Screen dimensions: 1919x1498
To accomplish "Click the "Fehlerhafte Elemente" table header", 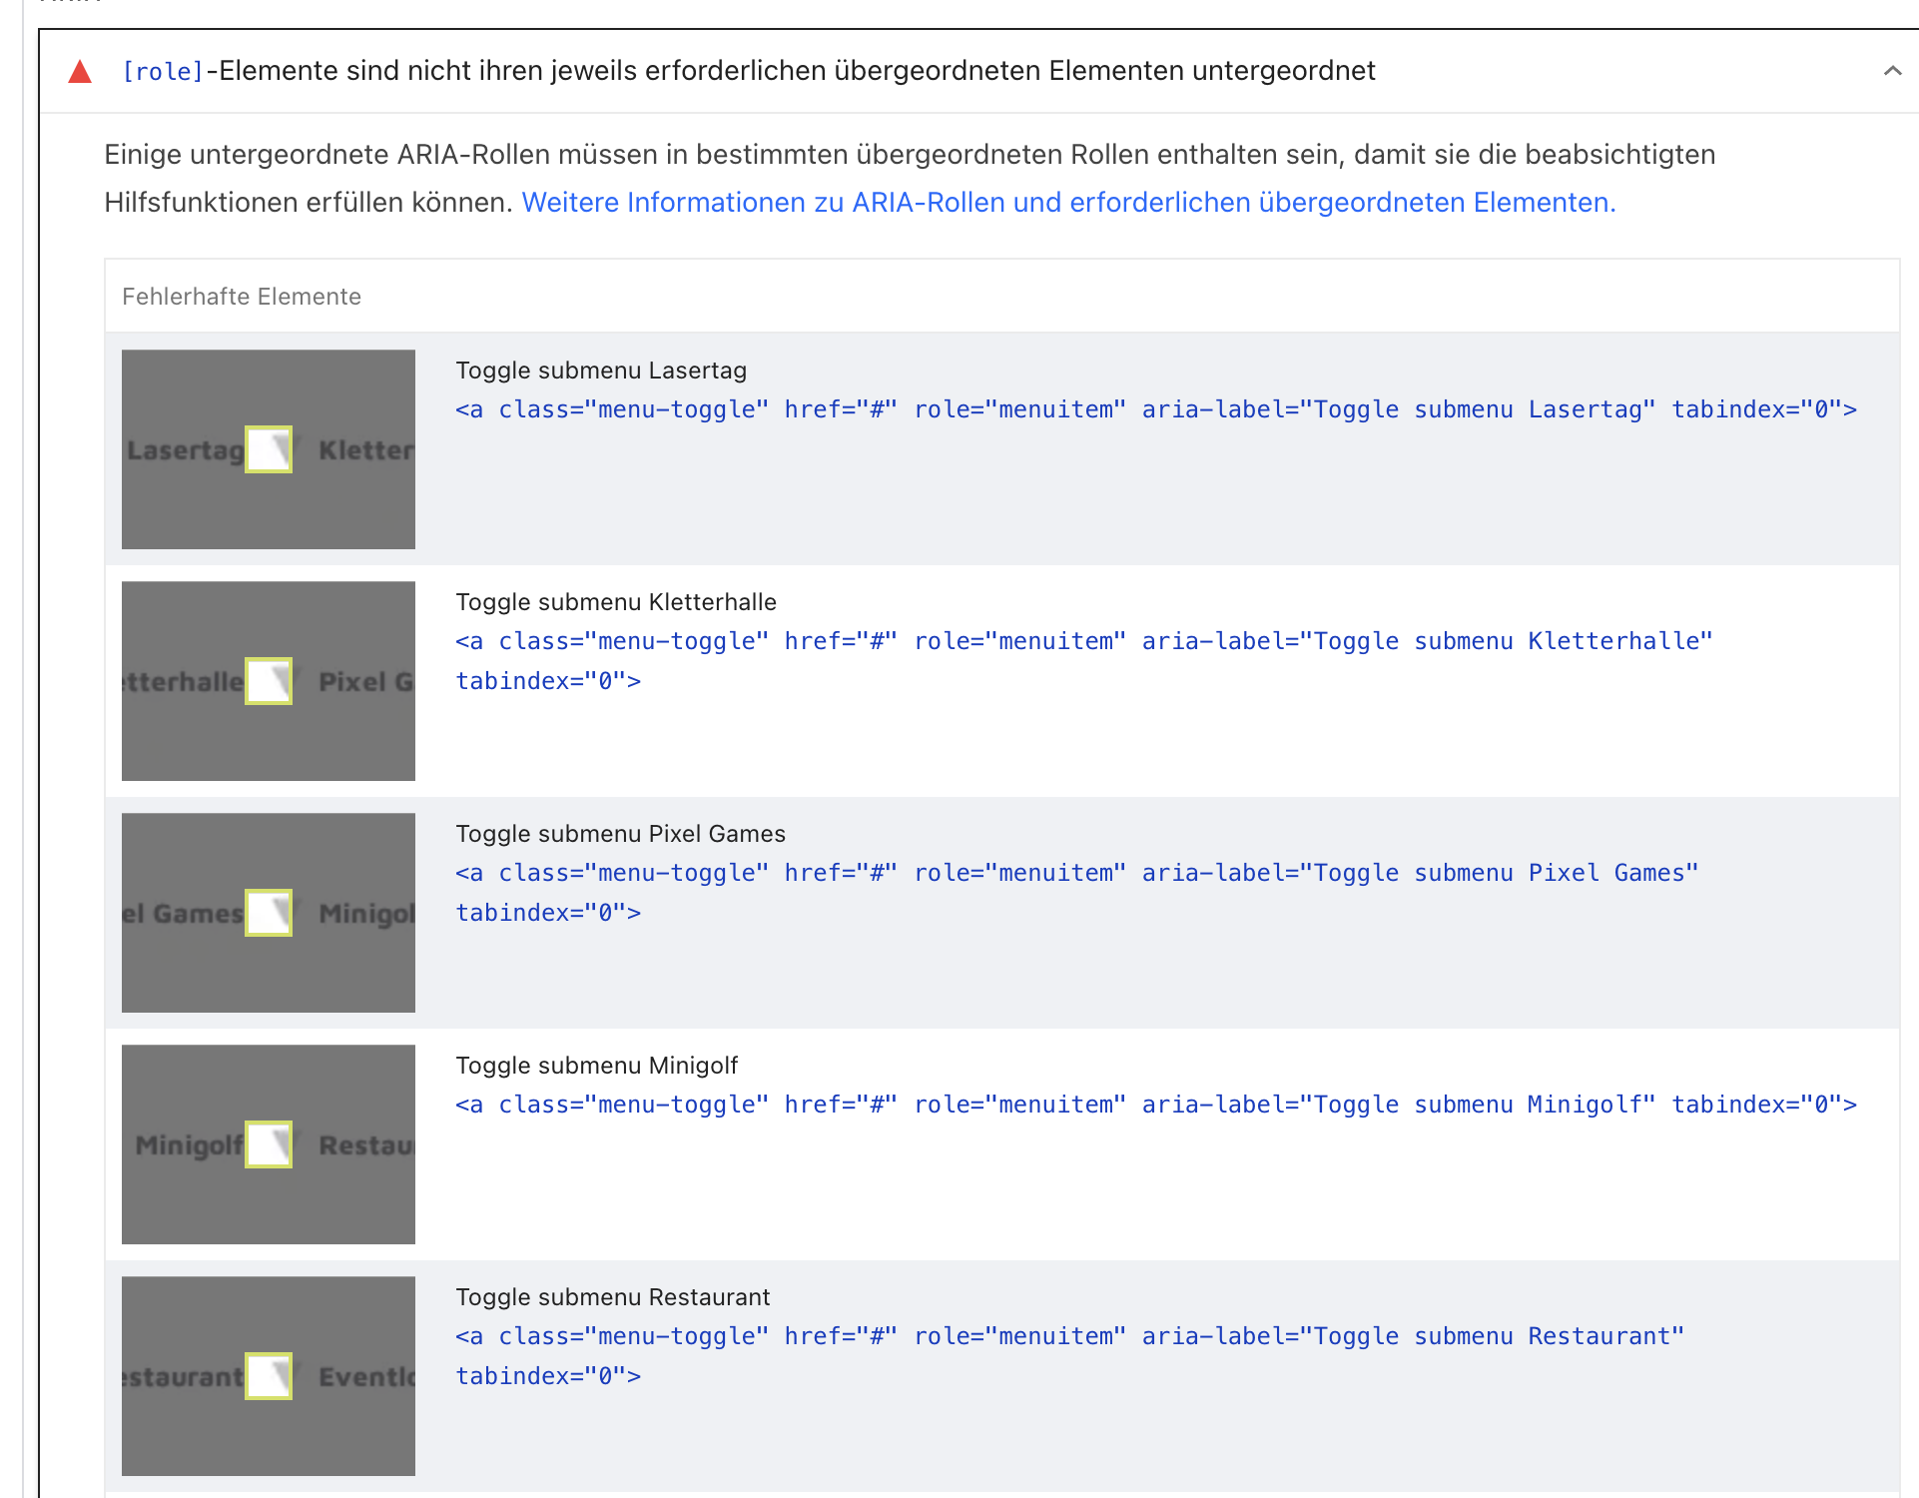I will (x=242, y=297).
